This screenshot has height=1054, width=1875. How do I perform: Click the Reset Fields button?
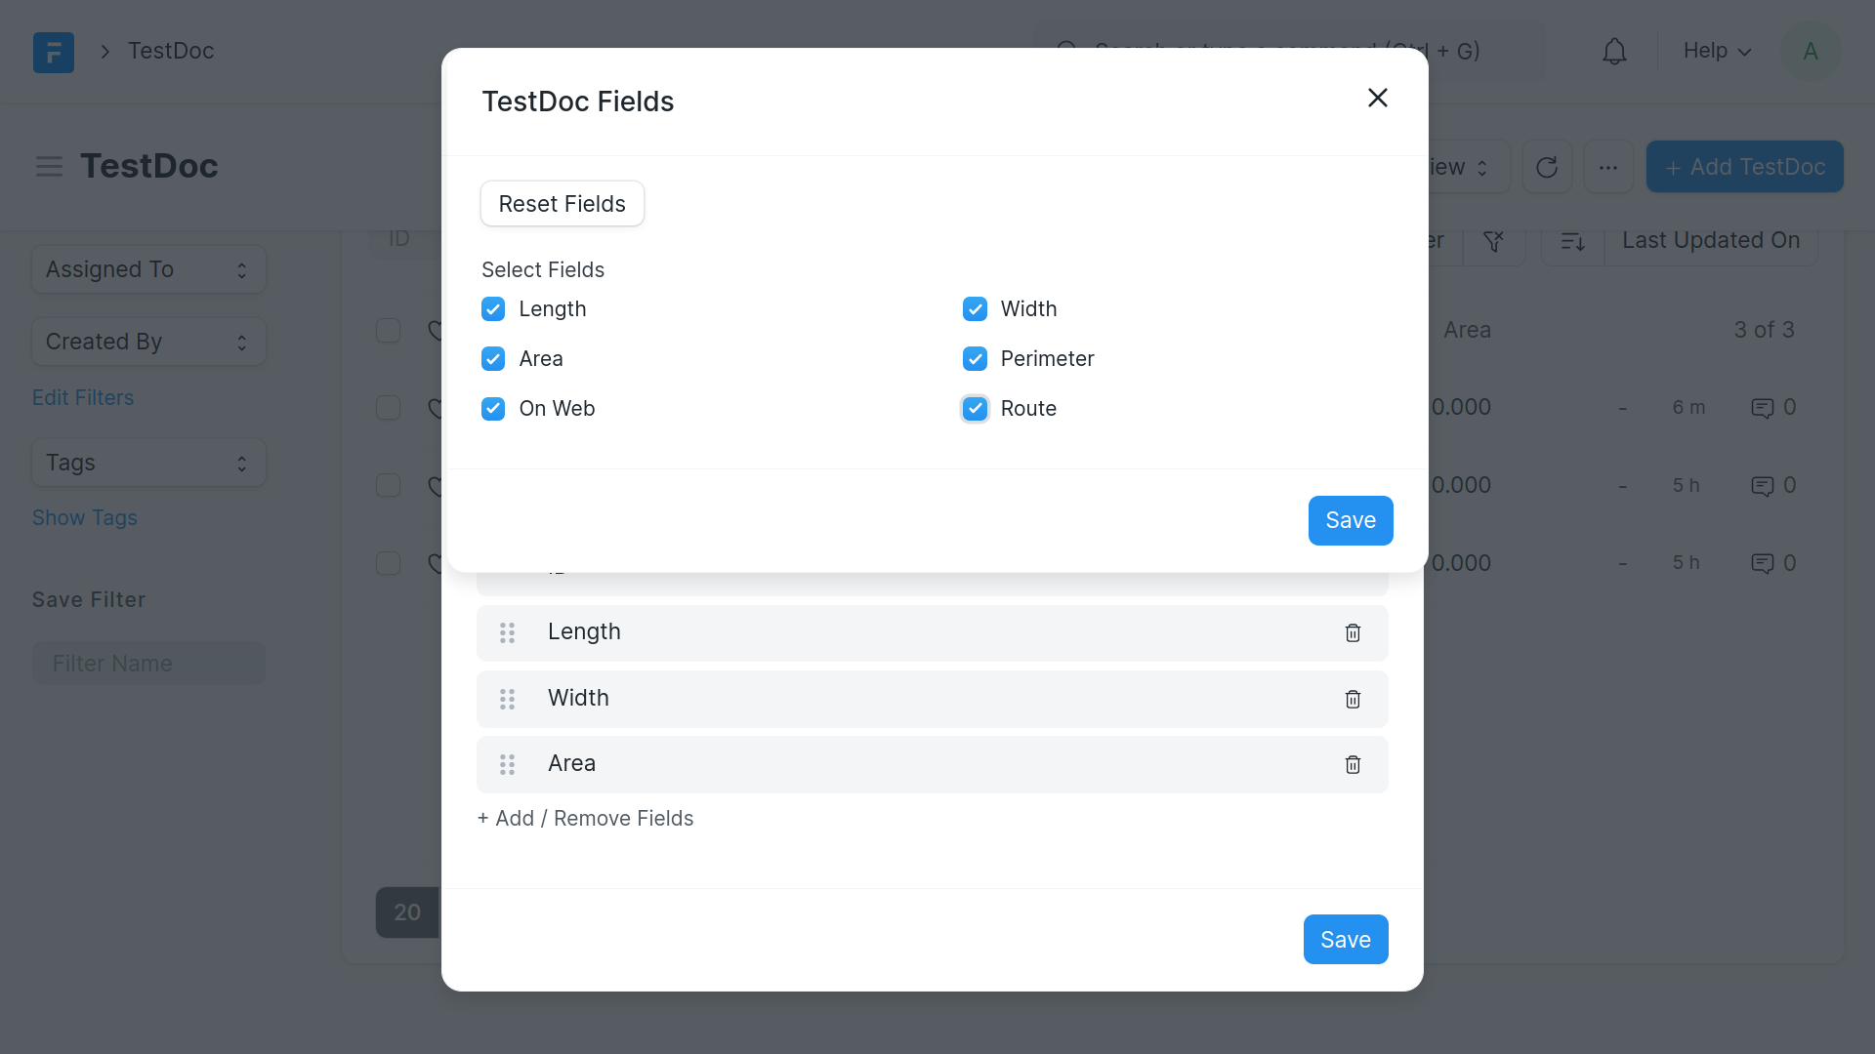(x=562, y=204)
